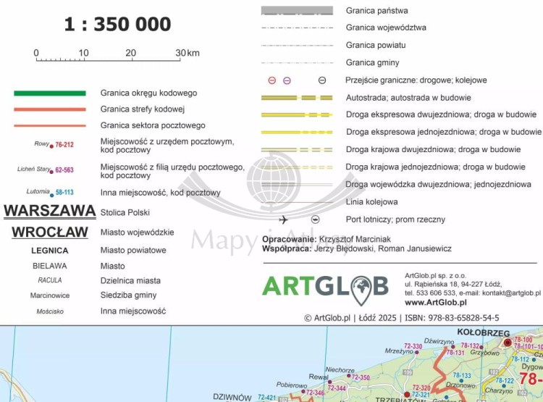Click postal code 72-330 on the map
The image size is (543, 402).
point(413,346)
